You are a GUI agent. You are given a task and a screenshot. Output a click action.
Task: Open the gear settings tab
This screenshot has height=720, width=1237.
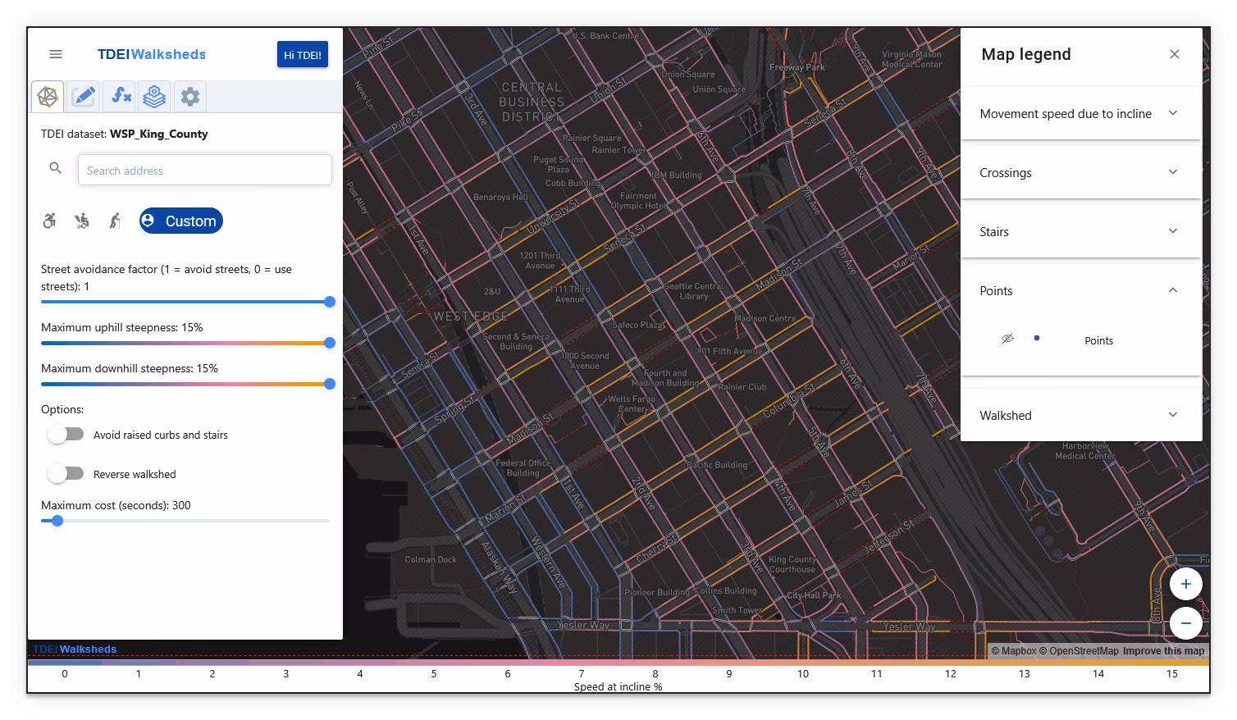tap(190, 97)
